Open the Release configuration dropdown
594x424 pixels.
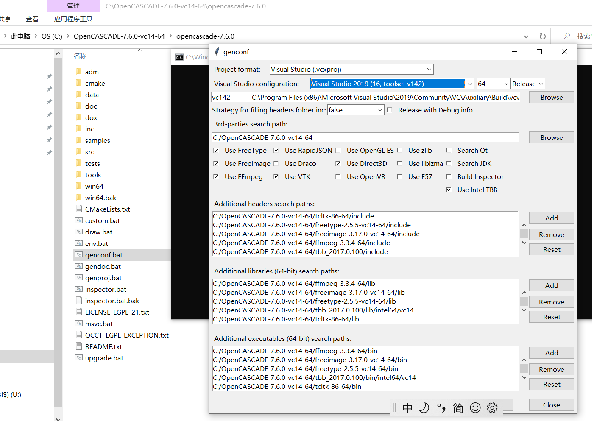(x=527, y=83)
